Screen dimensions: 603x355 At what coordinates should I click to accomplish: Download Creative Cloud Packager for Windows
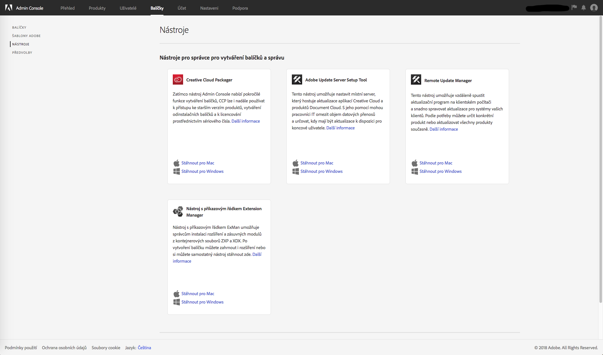tap(202, 171)
